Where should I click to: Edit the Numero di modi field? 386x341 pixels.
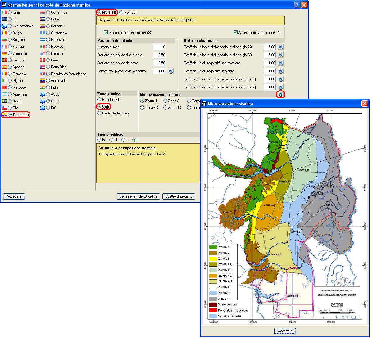pyautogui.click(x=160, y=47)
